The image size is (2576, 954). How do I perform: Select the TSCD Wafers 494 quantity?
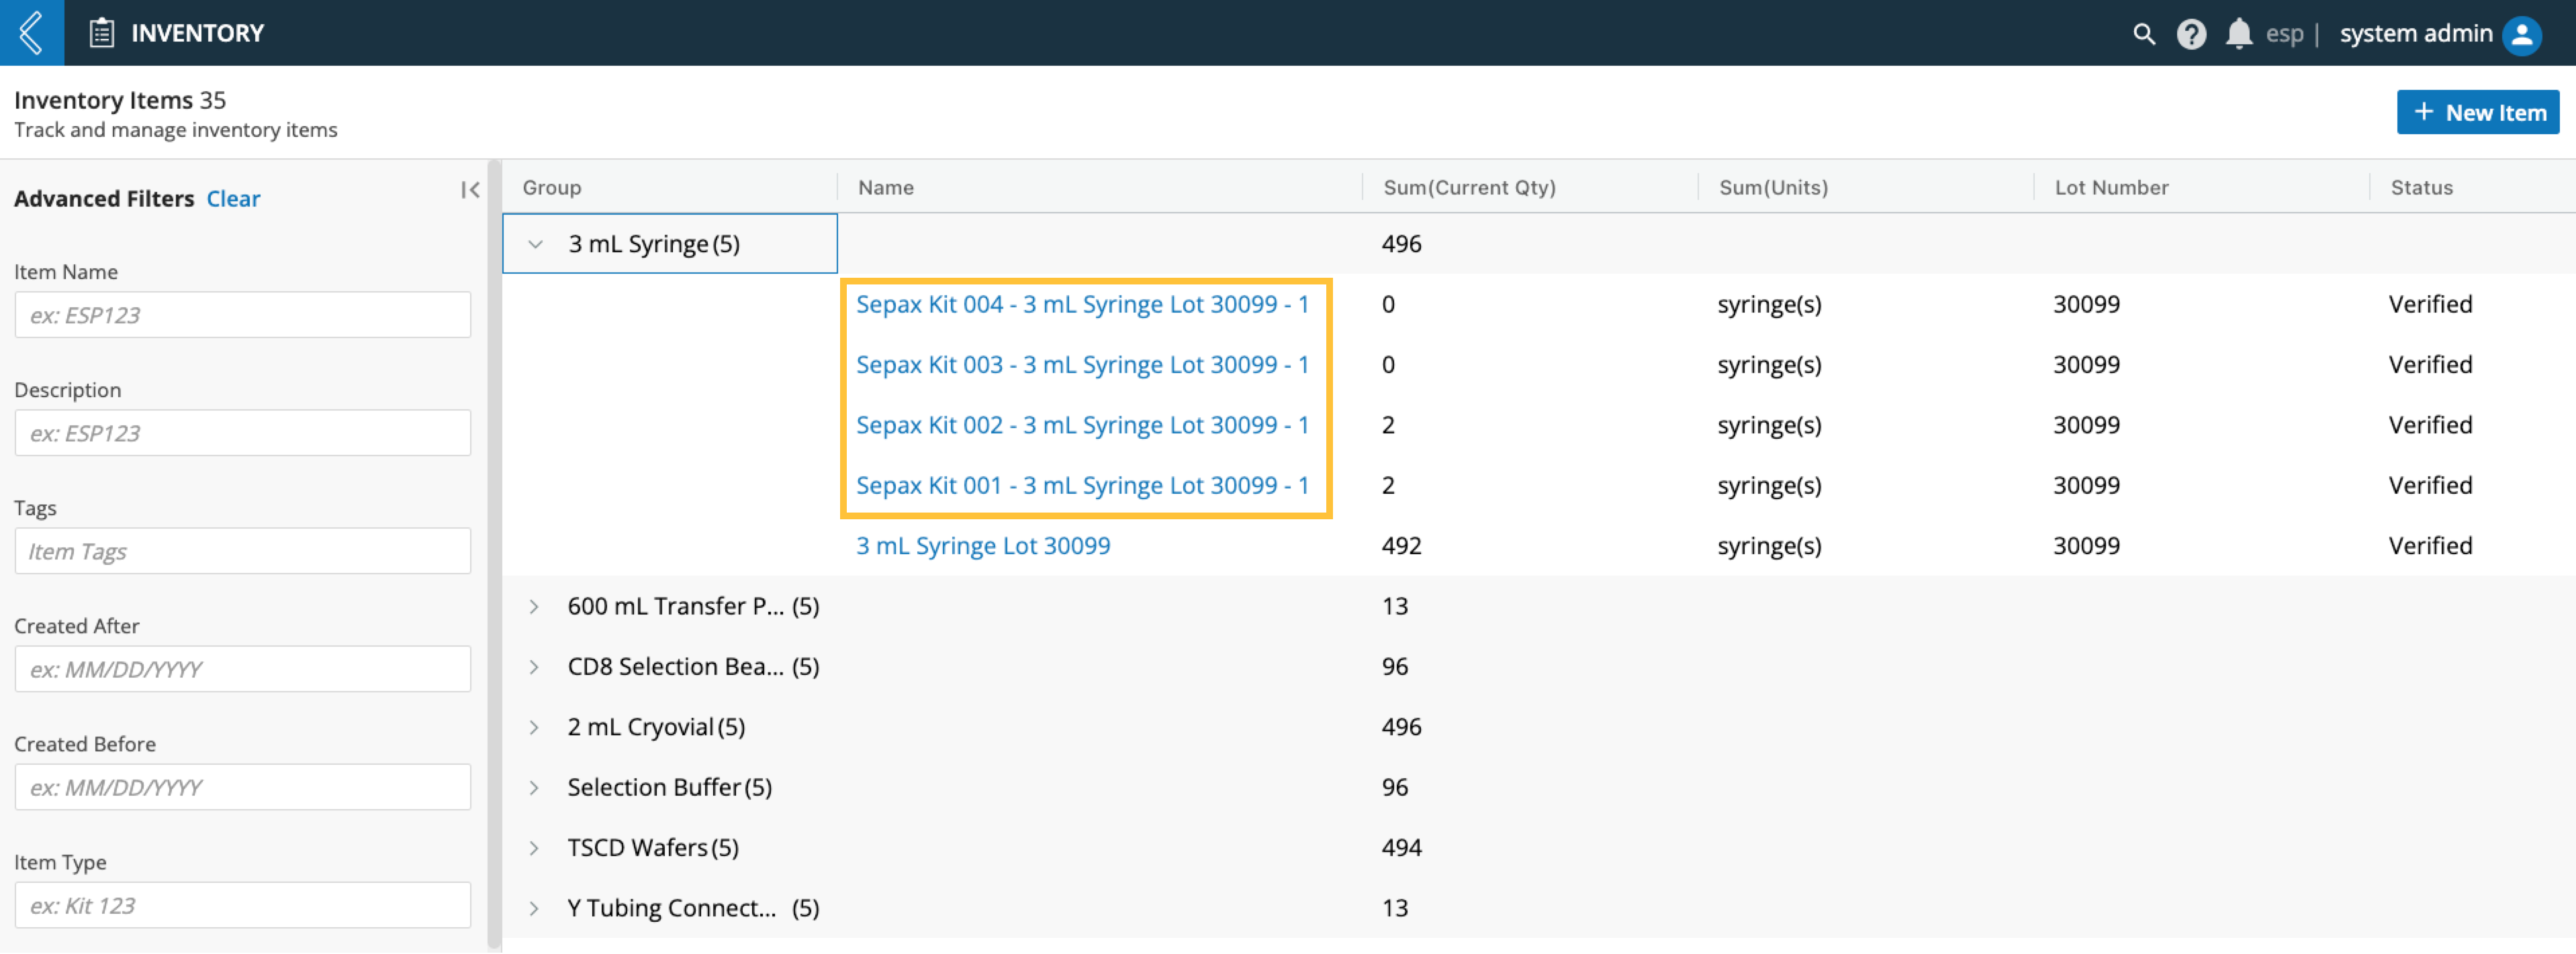(x=1401, y=848)
